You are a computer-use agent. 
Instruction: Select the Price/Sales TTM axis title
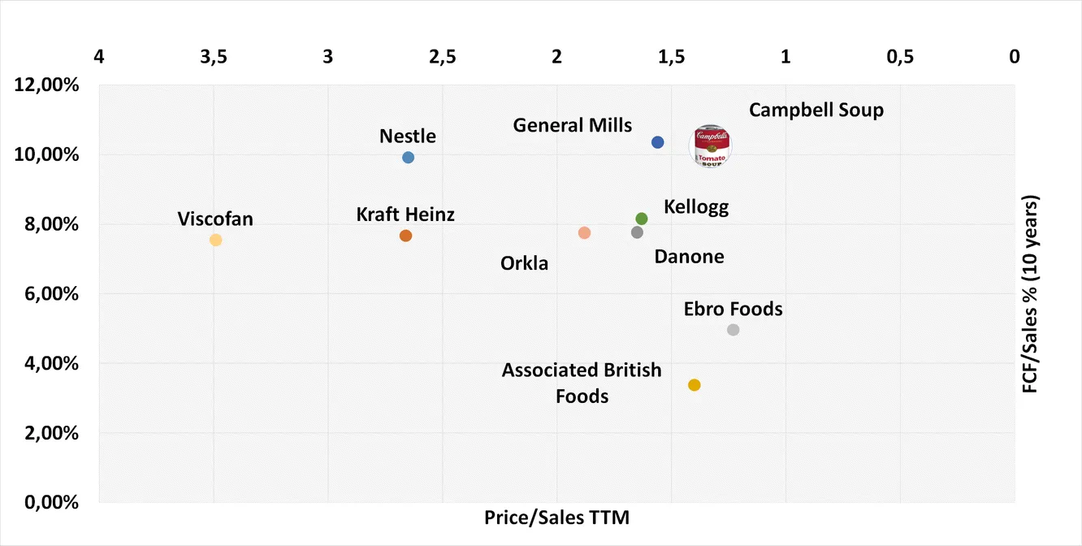point(556,518)
